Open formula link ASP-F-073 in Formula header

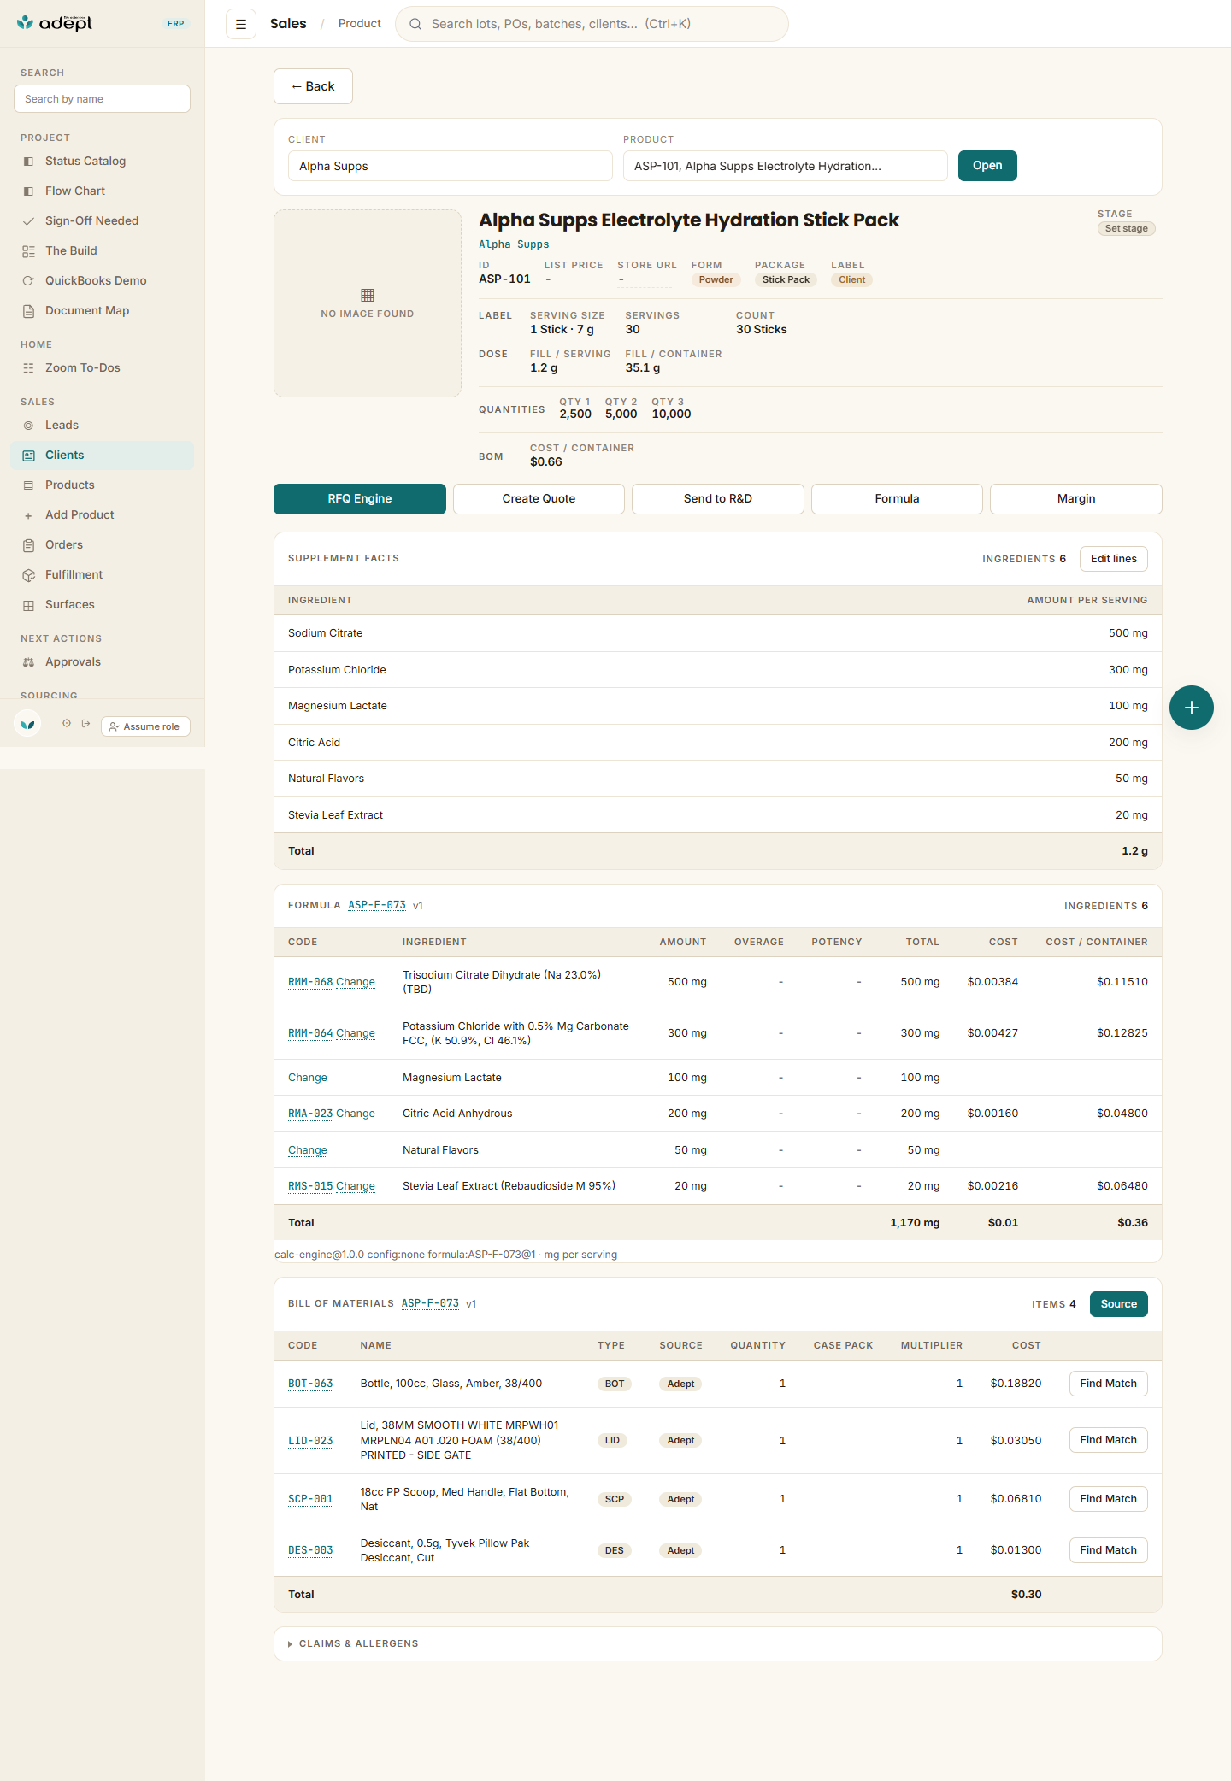(377, 905)
